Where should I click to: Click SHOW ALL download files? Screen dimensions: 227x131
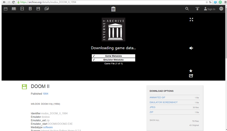[155, 120]
